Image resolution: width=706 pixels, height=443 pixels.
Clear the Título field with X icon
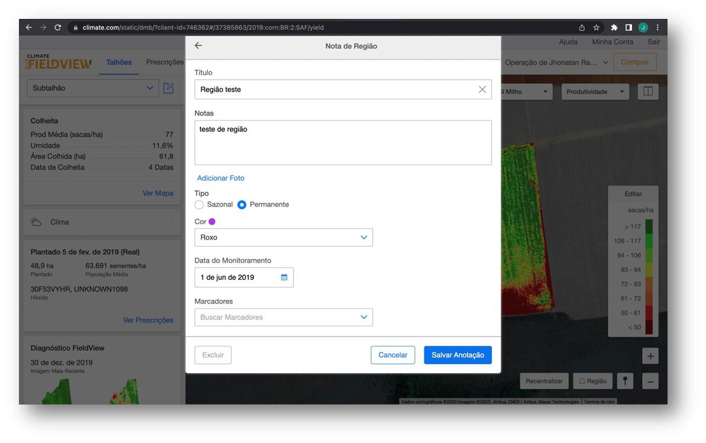point(482,89)
